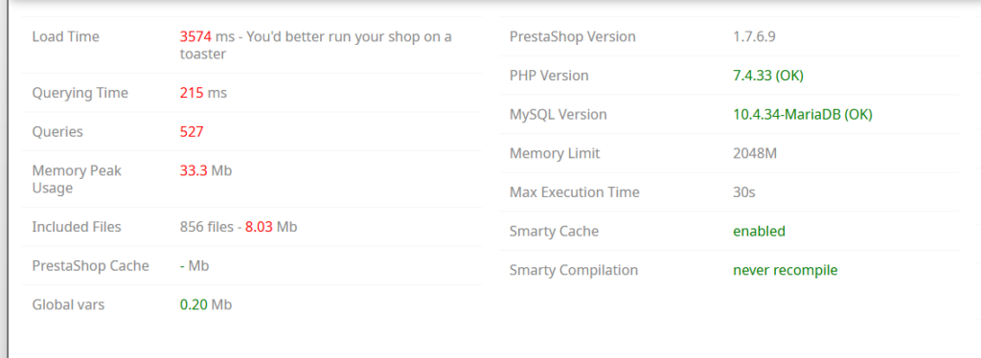Select the never recompile status text
The height and width of the screenshot is (358, 981).
[786, 271]
